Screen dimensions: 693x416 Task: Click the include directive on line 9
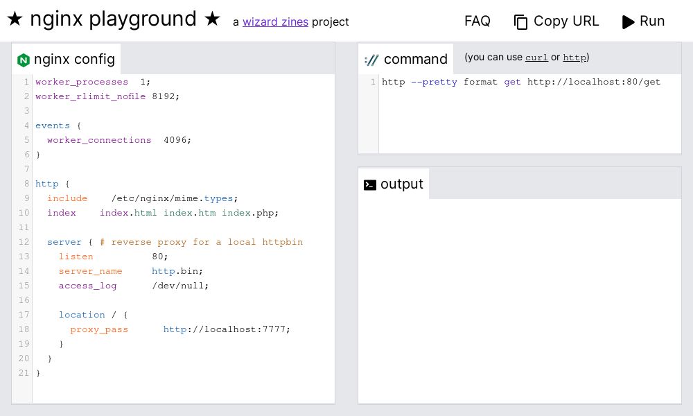point(67,198)
